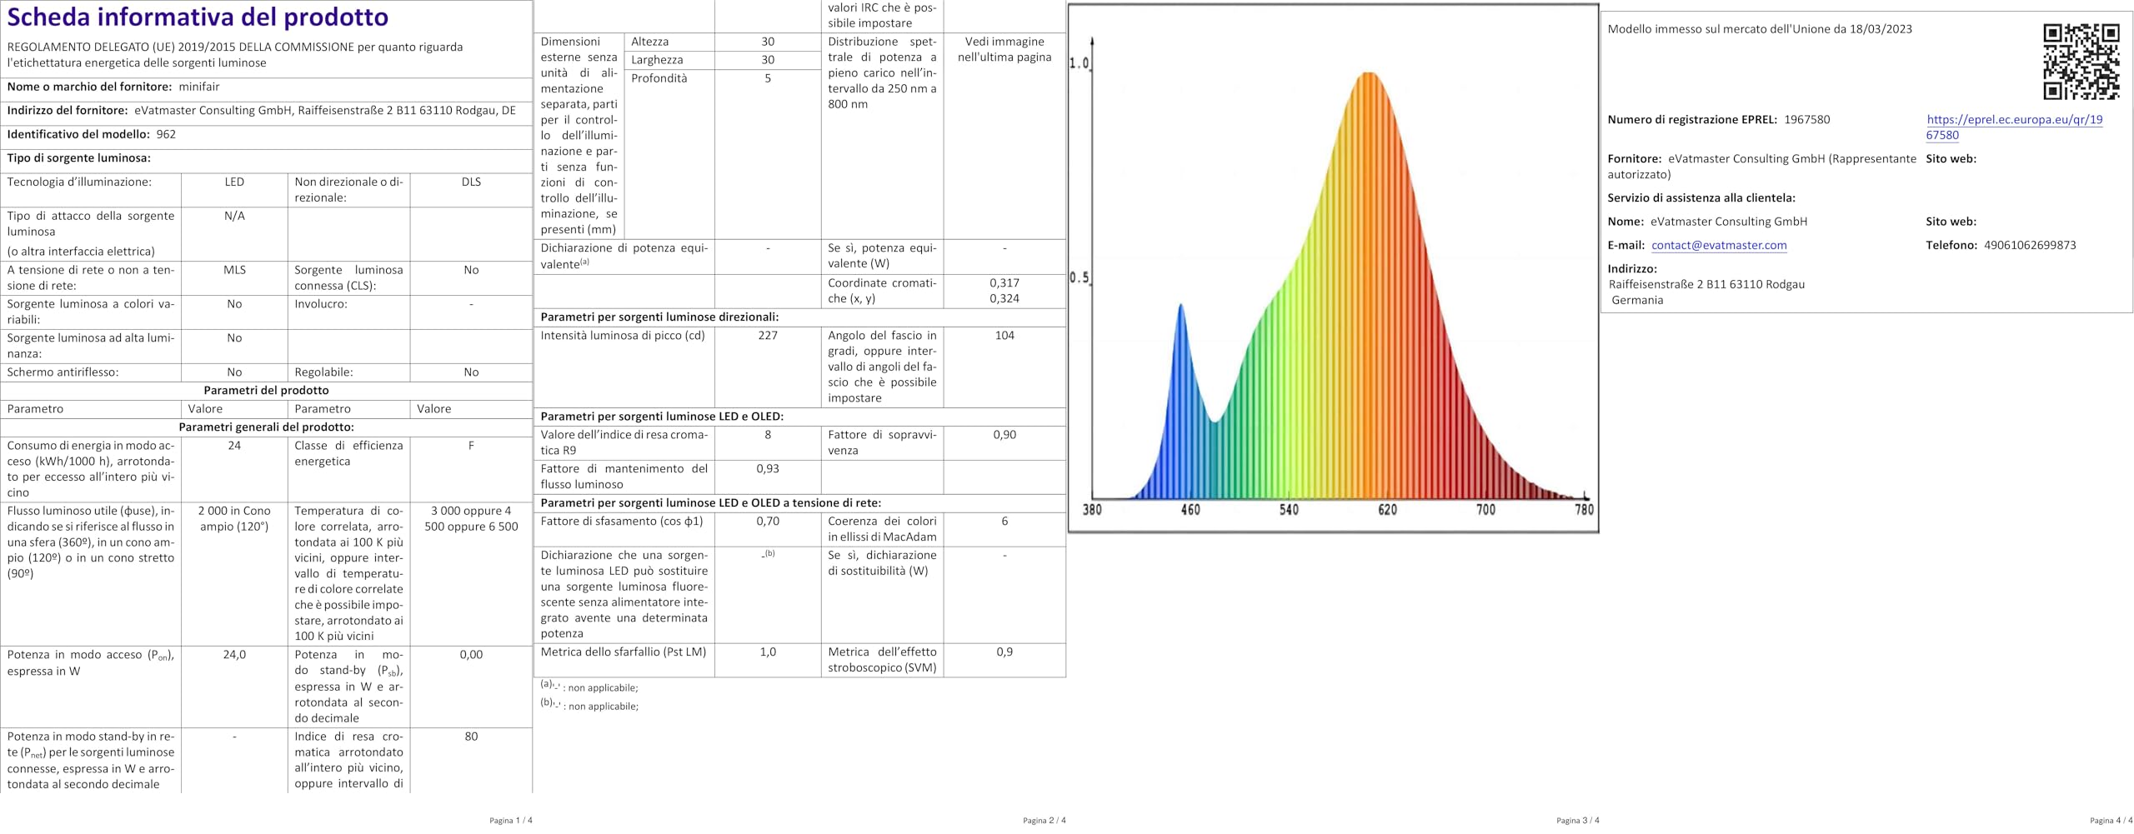Click the stroboscopic SVM value '0,9'

pos(1004,652)
